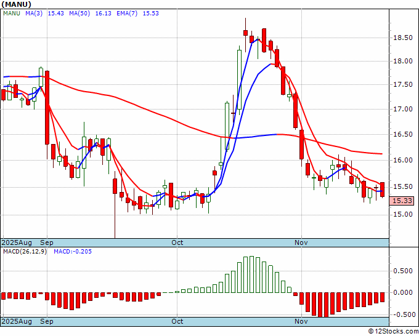Click Oct on the price chart date axis
This screenshot has height=336, width=419.
pos(177,242)
